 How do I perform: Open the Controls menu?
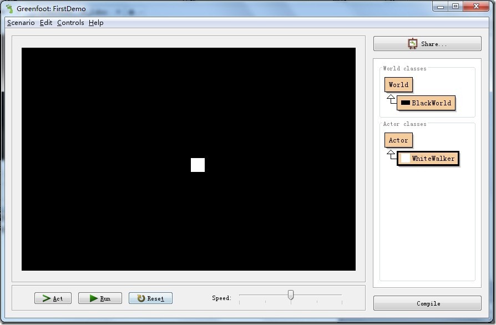(x=70, y=23)
